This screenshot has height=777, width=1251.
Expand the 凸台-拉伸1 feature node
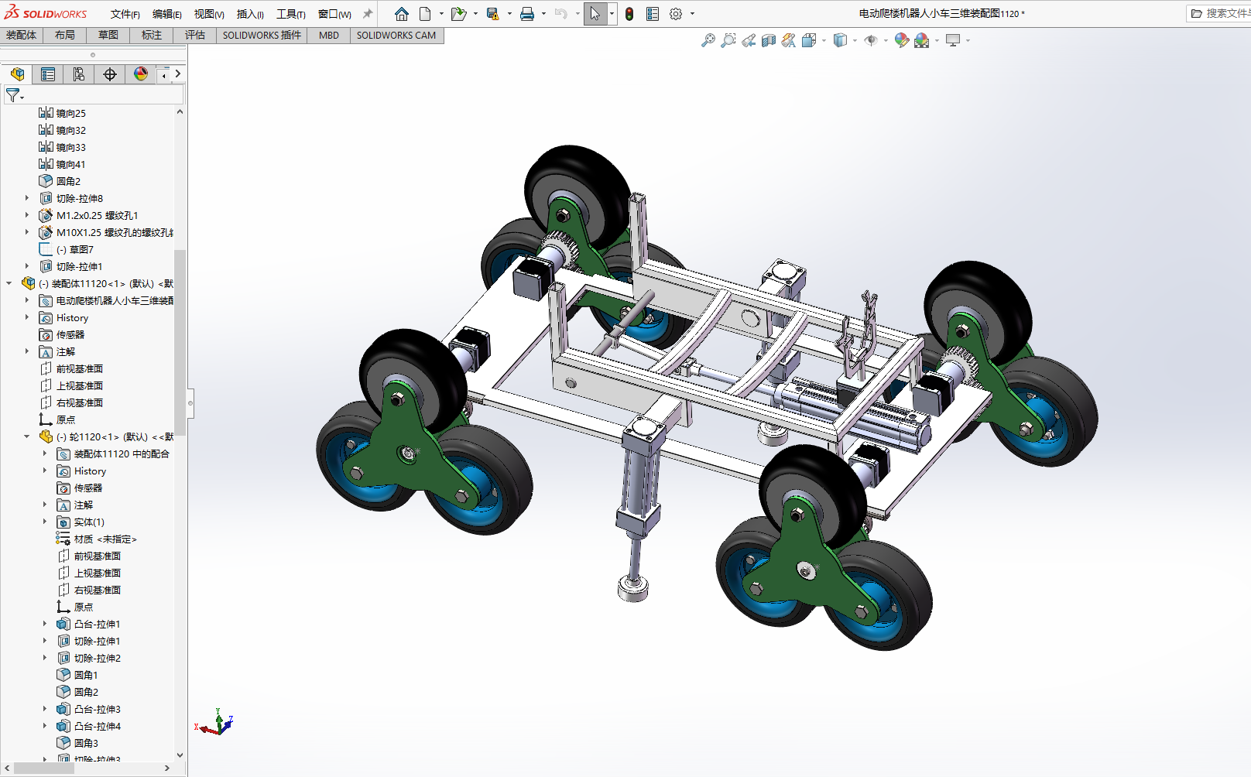tap(45, 624)
